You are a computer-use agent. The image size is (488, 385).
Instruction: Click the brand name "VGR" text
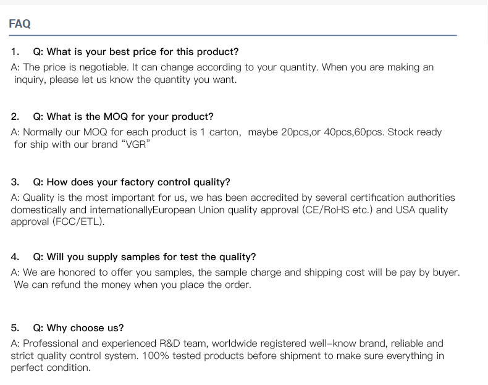click(137, 145)
